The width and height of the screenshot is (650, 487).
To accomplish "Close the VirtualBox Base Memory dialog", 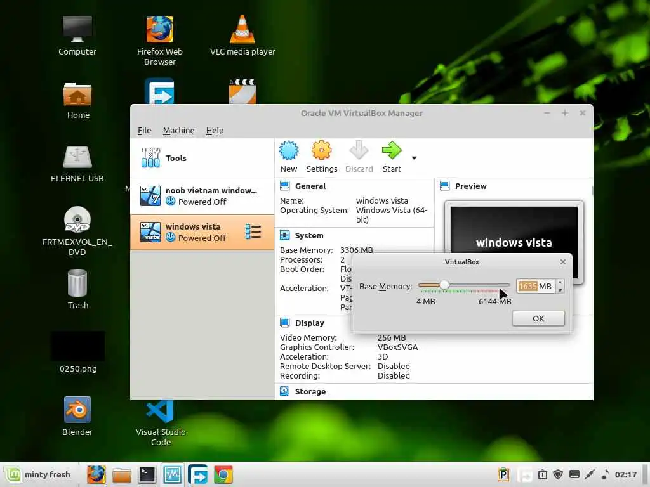I will coord(562,262).
